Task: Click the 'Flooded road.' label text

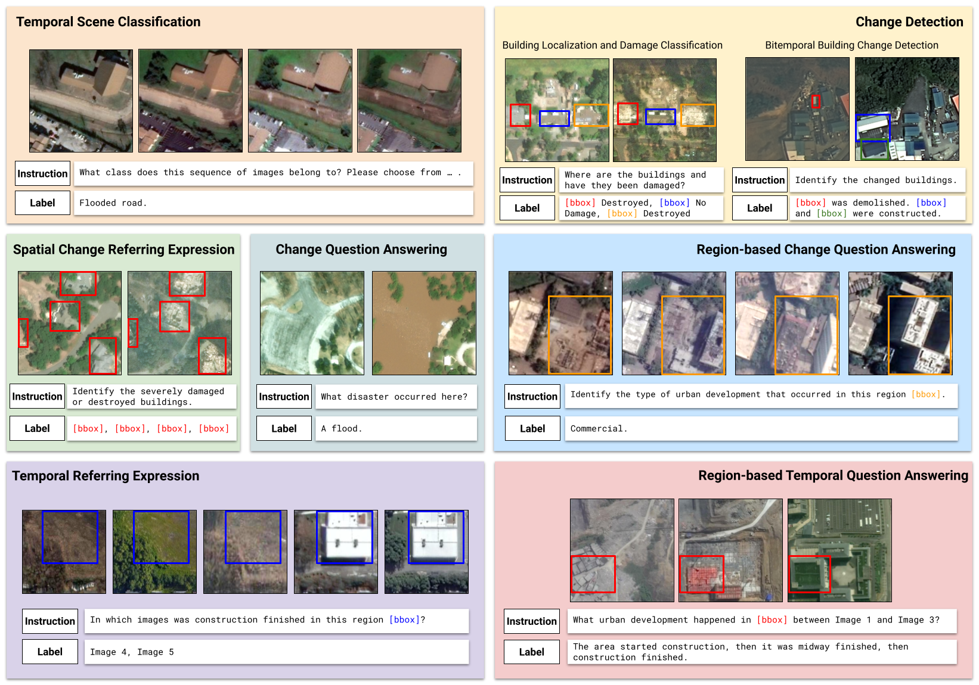Action: [113, 203]
